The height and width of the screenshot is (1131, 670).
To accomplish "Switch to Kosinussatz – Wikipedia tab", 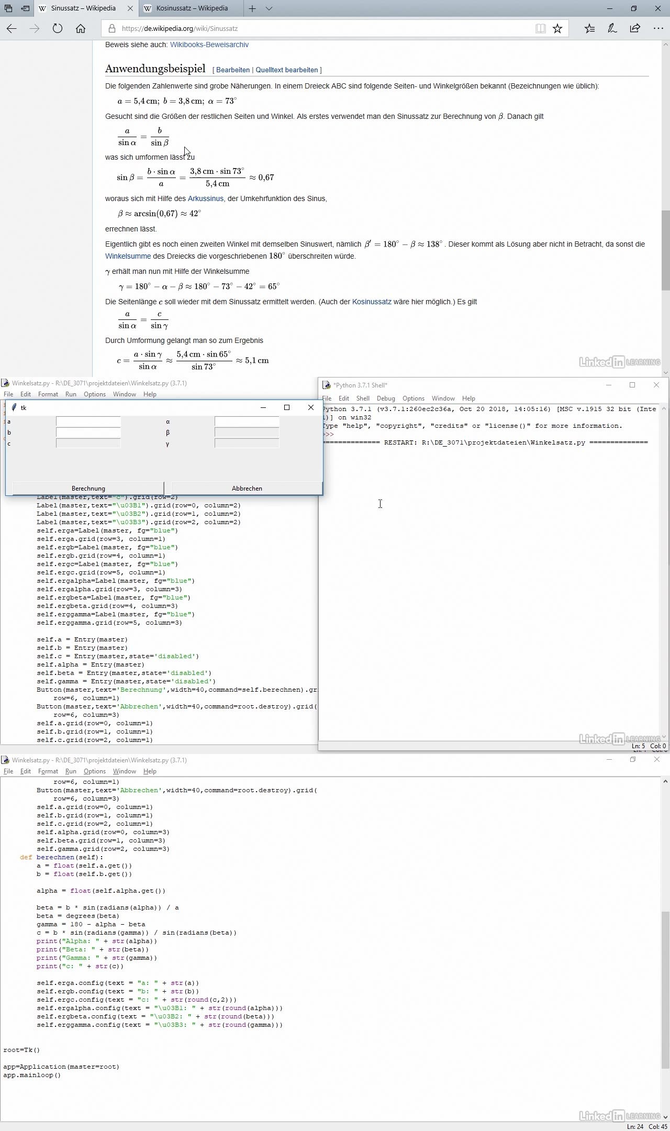I will click(192, 8).
